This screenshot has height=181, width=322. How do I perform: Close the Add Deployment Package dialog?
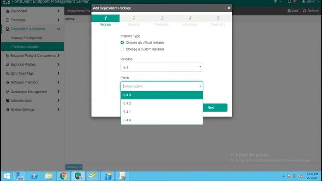click(229, 8)
